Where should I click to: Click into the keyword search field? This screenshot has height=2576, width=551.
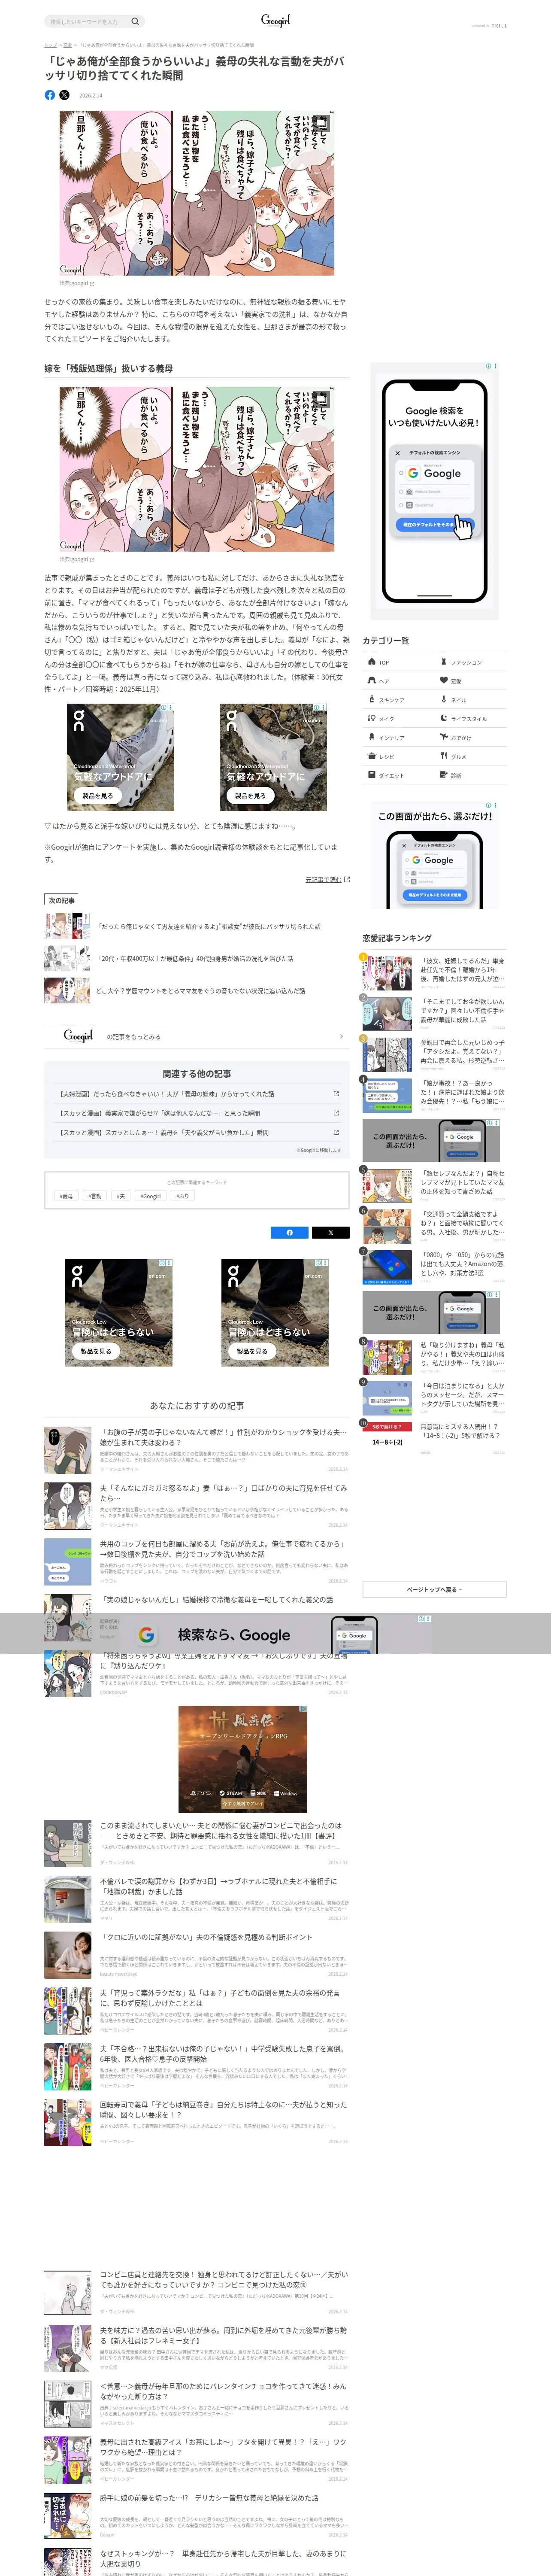click(x=88, y=21)
